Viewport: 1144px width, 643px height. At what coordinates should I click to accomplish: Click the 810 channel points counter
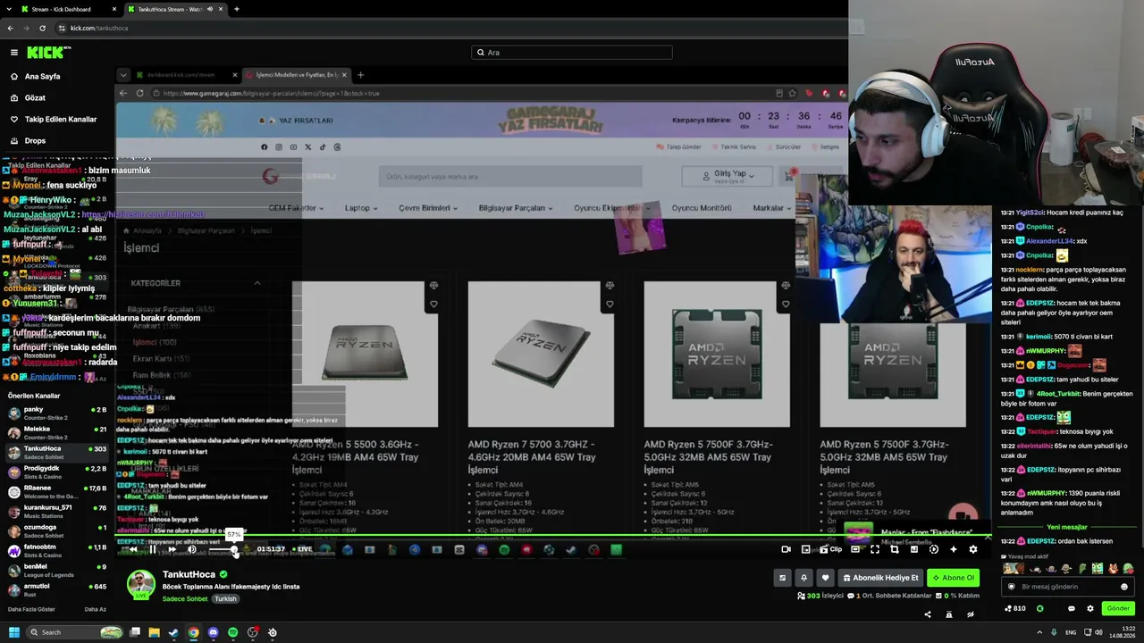click(1015, 608)
